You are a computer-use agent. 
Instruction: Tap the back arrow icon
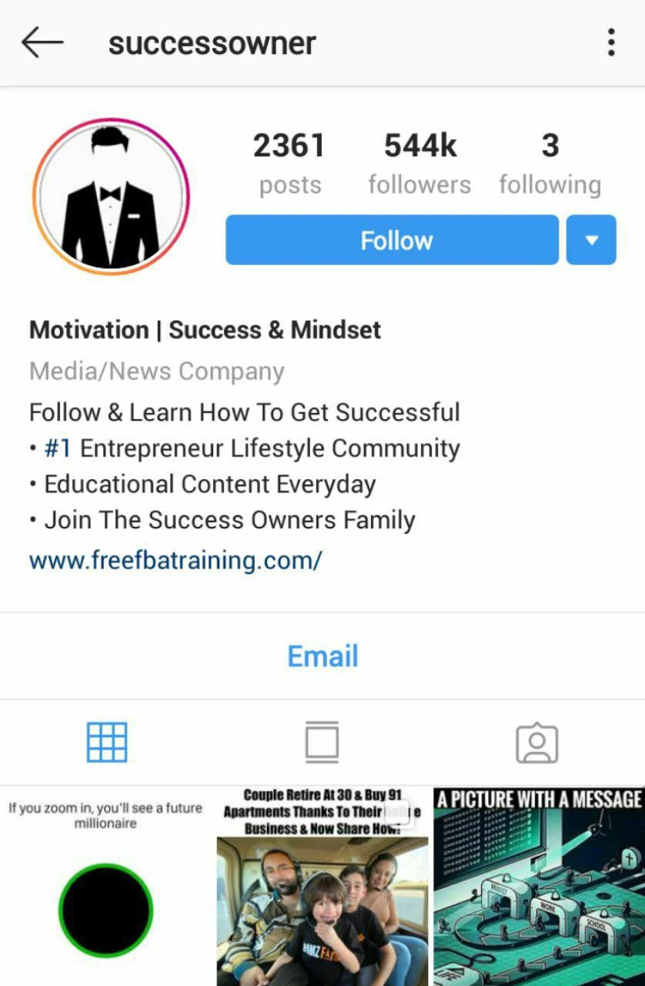click(42, 42)
